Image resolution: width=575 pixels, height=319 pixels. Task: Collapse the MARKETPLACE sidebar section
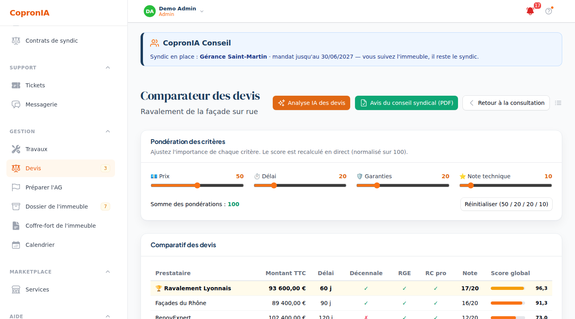108,272
